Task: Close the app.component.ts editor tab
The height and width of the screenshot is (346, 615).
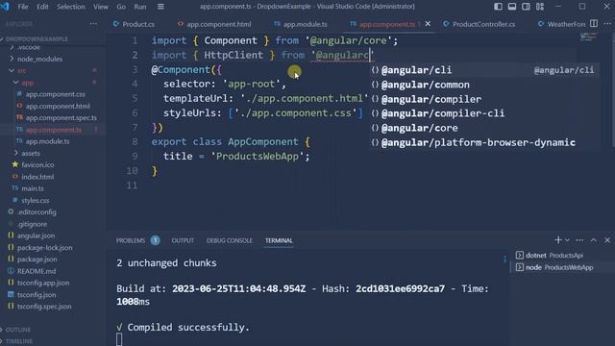Action: pos(428,24)
